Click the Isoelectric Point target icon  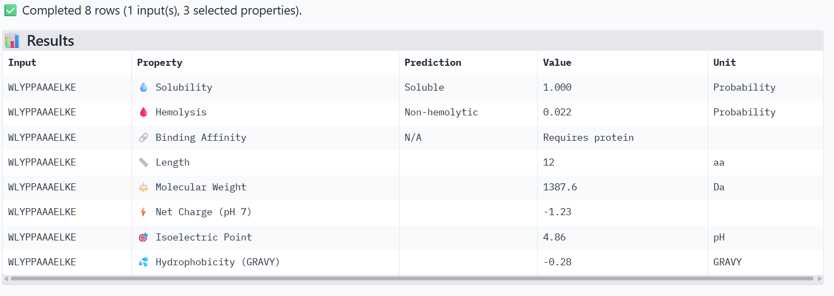coord(143,237)
